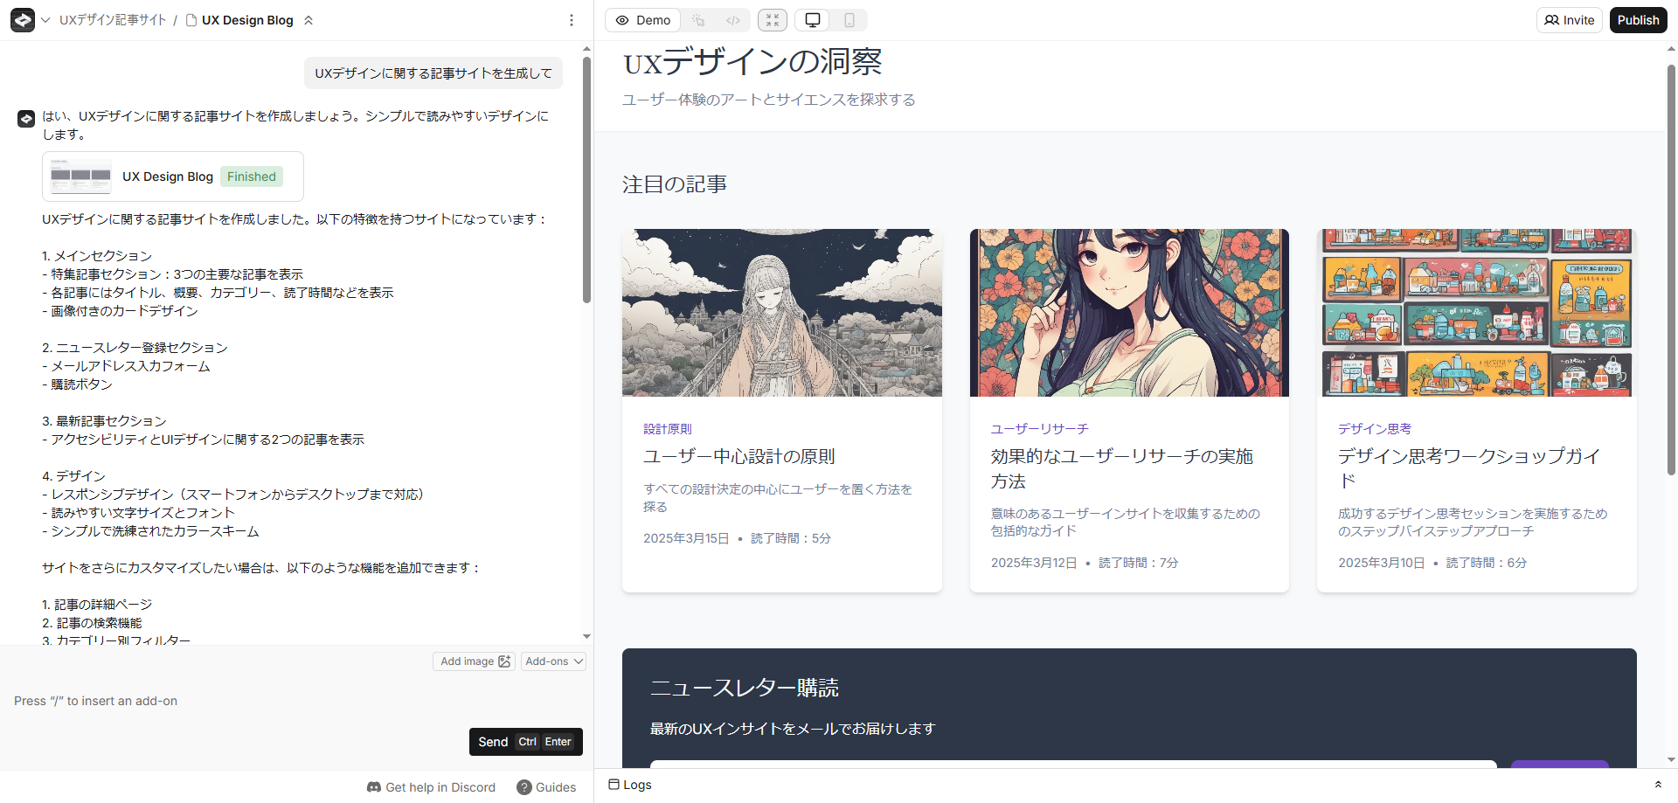Open the UX Design Blog Finished card
The width and height of the screenshot is (1678, 803).
tap(173, 177)
